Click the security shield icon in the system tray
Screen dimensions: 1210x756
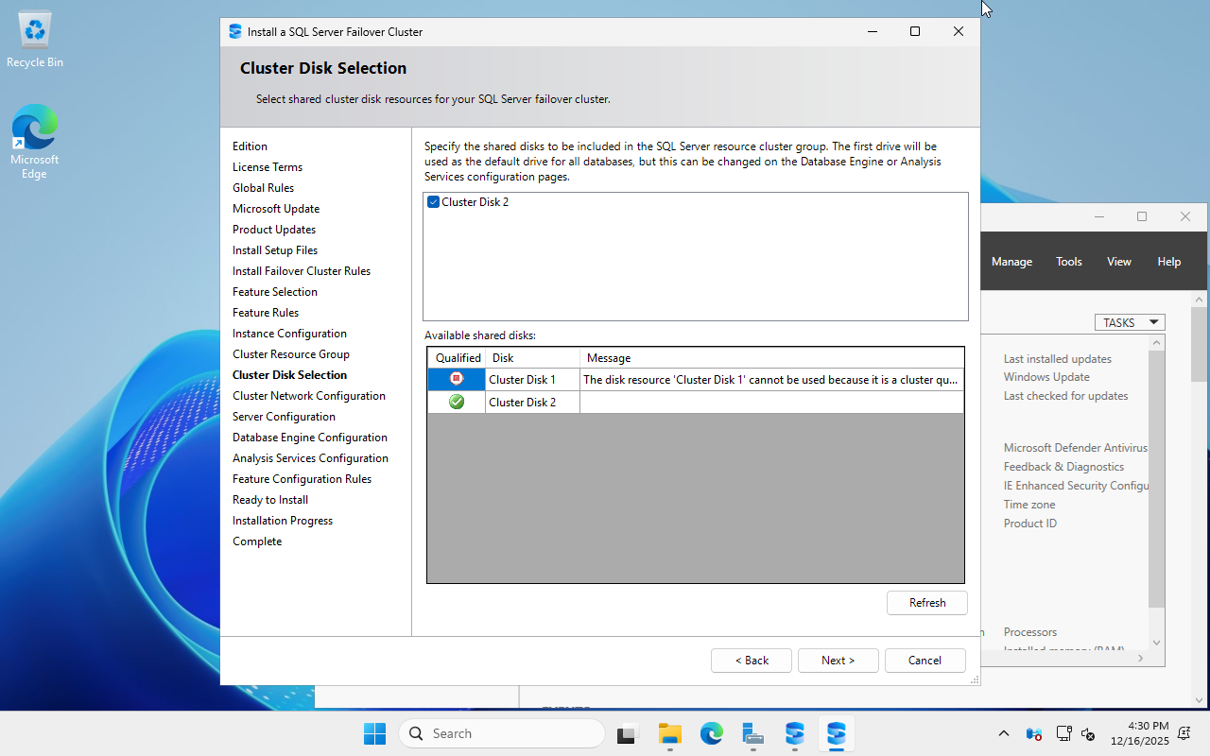tap(1033, 734)
